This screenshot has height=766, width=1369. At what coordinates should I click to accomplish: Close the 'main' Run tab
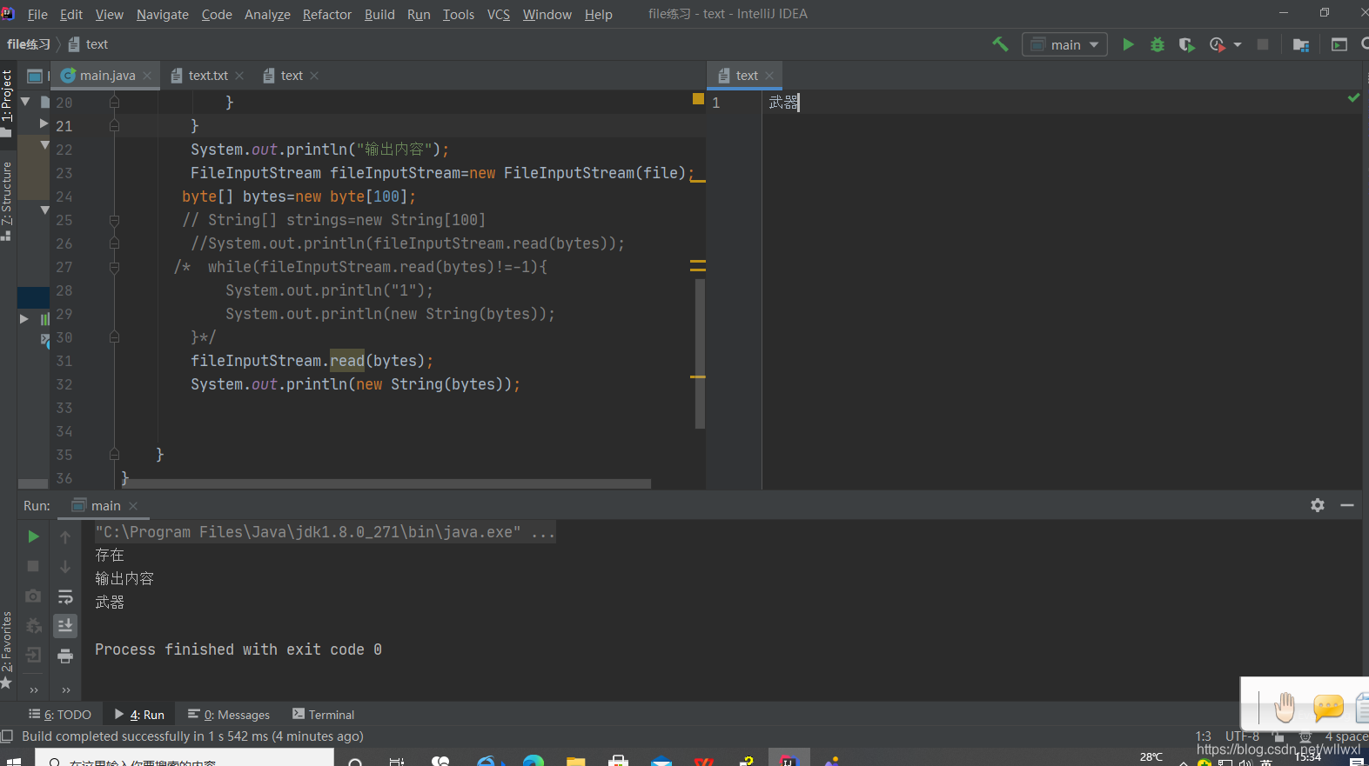(133, 505)
